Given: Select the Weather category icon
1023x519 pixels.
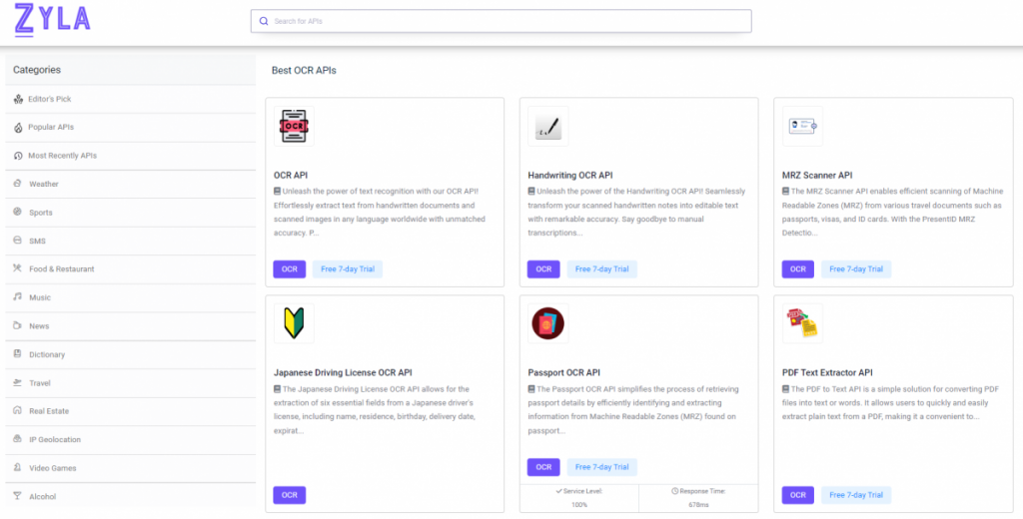Looking at the screenshot, I should pos(18,184).
